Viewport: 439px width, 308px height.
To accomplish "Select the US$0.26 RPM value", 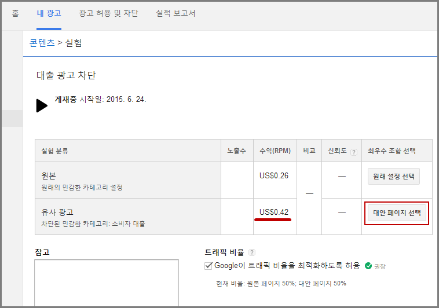I will click(x=274, y=176).
